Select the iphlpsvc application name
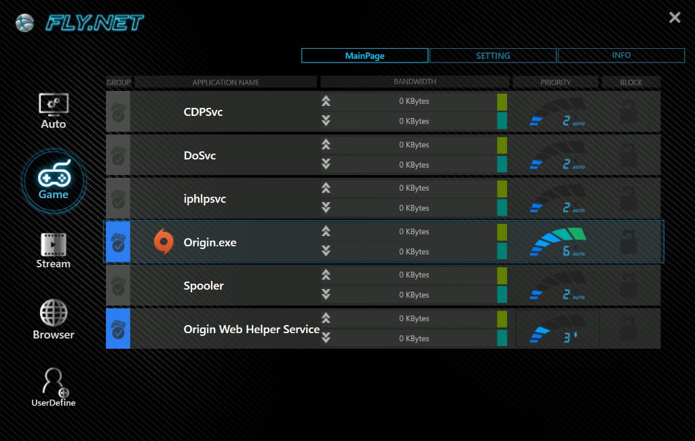Viewport: 695px width, 441px height. click(205, 199)
